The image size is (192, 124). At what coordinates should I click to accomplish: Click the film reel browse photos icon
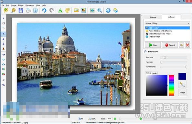pos(14,11)
